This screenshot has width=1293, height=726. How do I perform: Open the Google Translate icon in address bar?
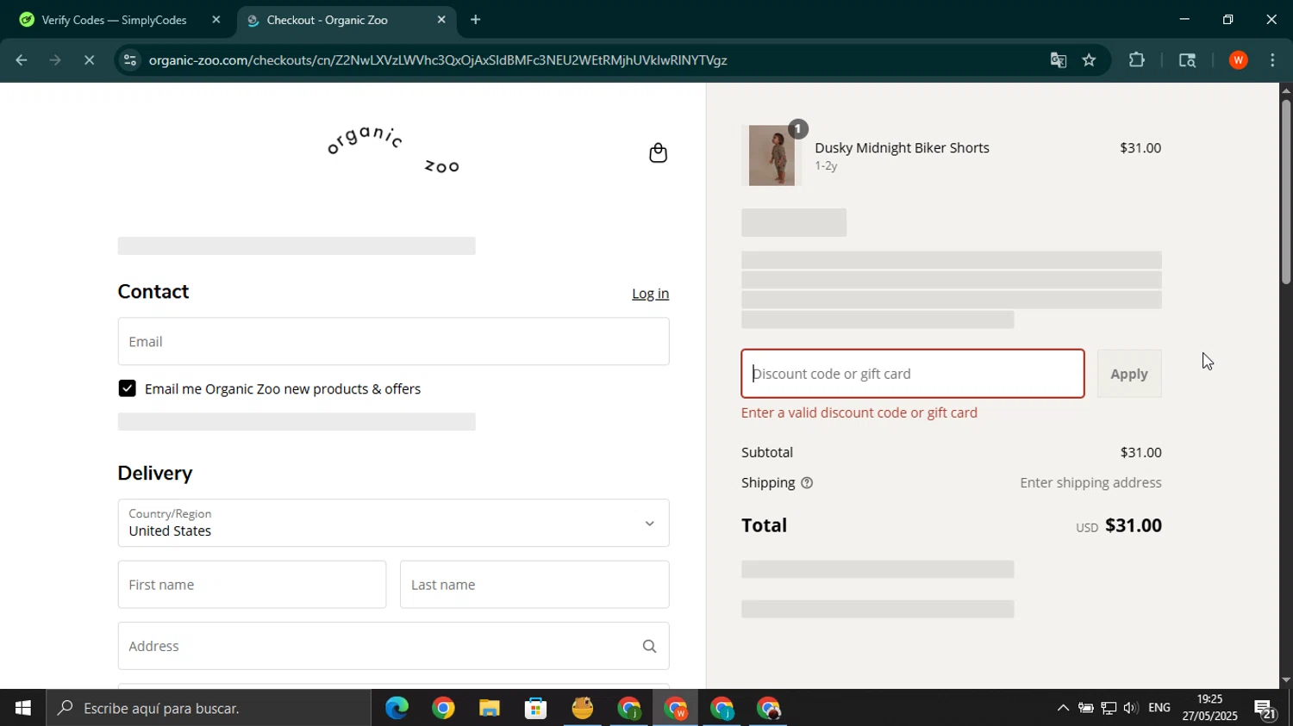pos(1059,60)
